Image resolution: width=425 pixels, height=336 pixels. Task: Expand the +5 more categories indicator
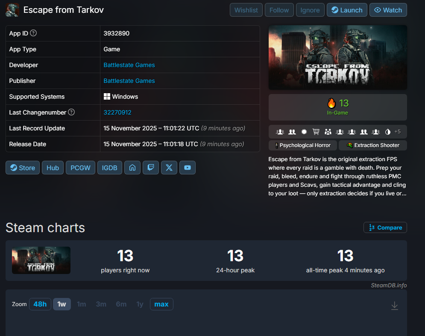pyautogui.click(x=398, y=132)
